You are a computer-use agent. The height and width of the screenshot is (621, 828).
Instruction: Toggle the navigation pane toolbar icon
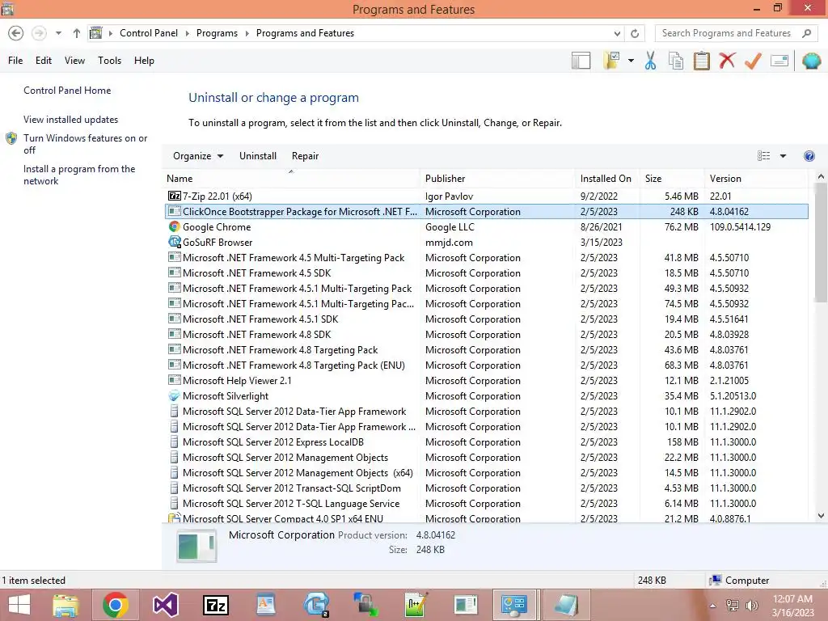point(581,61)
